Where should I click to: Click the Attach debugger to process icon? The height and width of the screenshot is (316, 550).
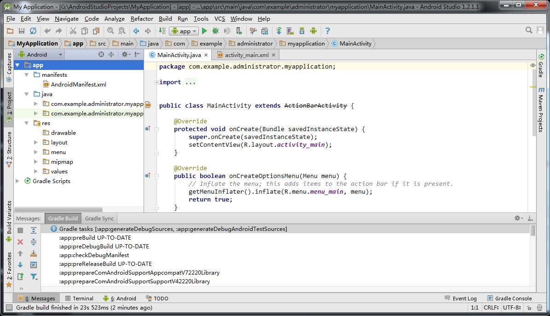click(239, 31)
